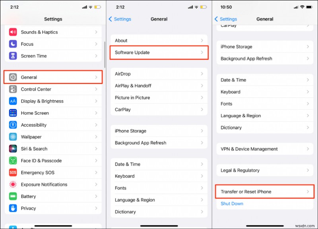Tap the Focus moon icon
This screenshot has width=318, height=229.
[13, 44]
